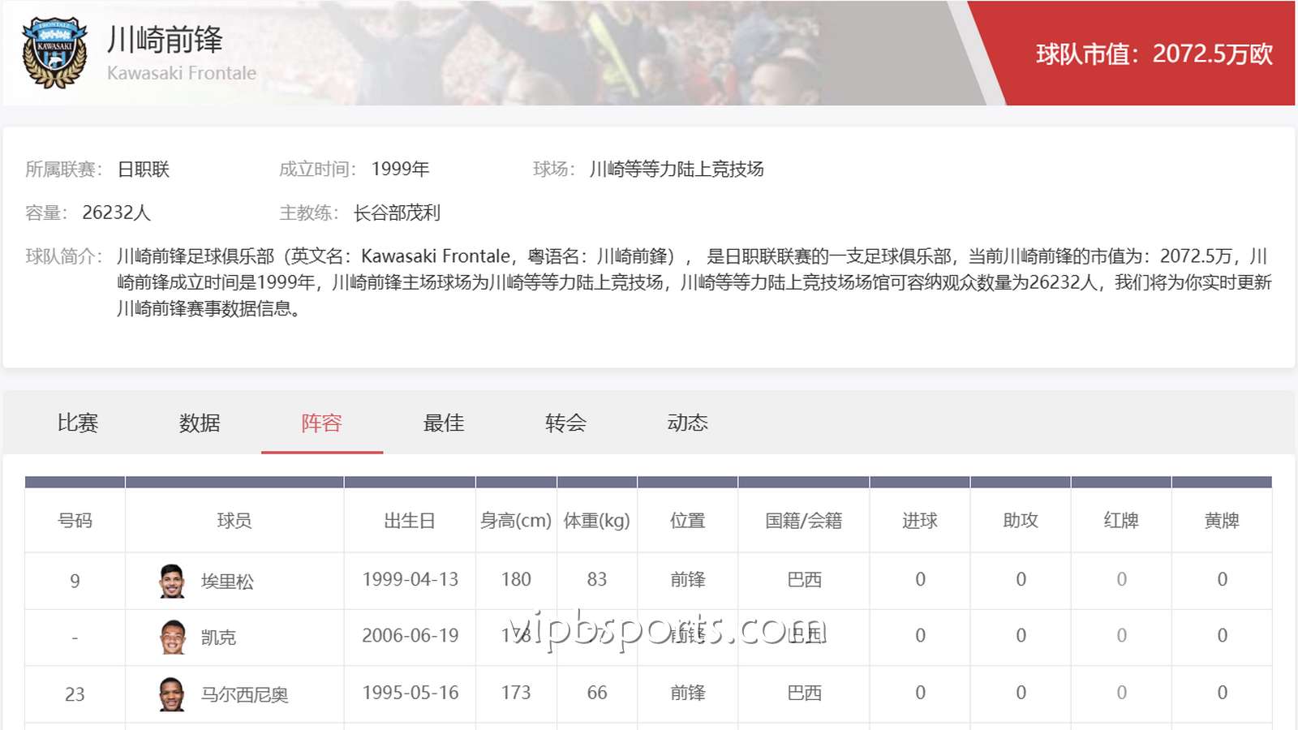Click player name 凯克

tap(218, 638)
